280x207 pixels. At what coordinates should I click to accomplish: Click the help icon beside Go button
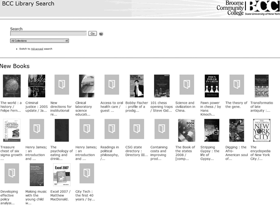pos(101,34)
